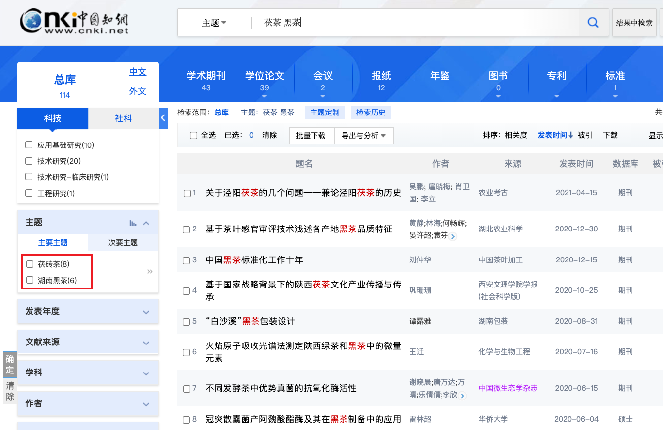Screen dimensions: 663x430
Task: Toggle the 全选 select-all checkbox
Action: pyautogui.click(x=193, y=135)
